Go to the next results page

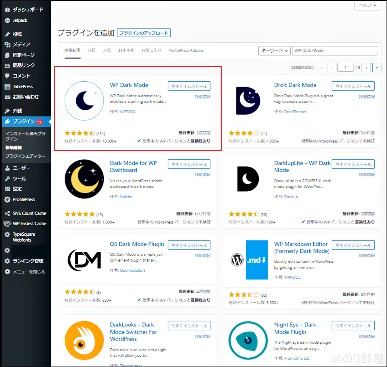366,67
